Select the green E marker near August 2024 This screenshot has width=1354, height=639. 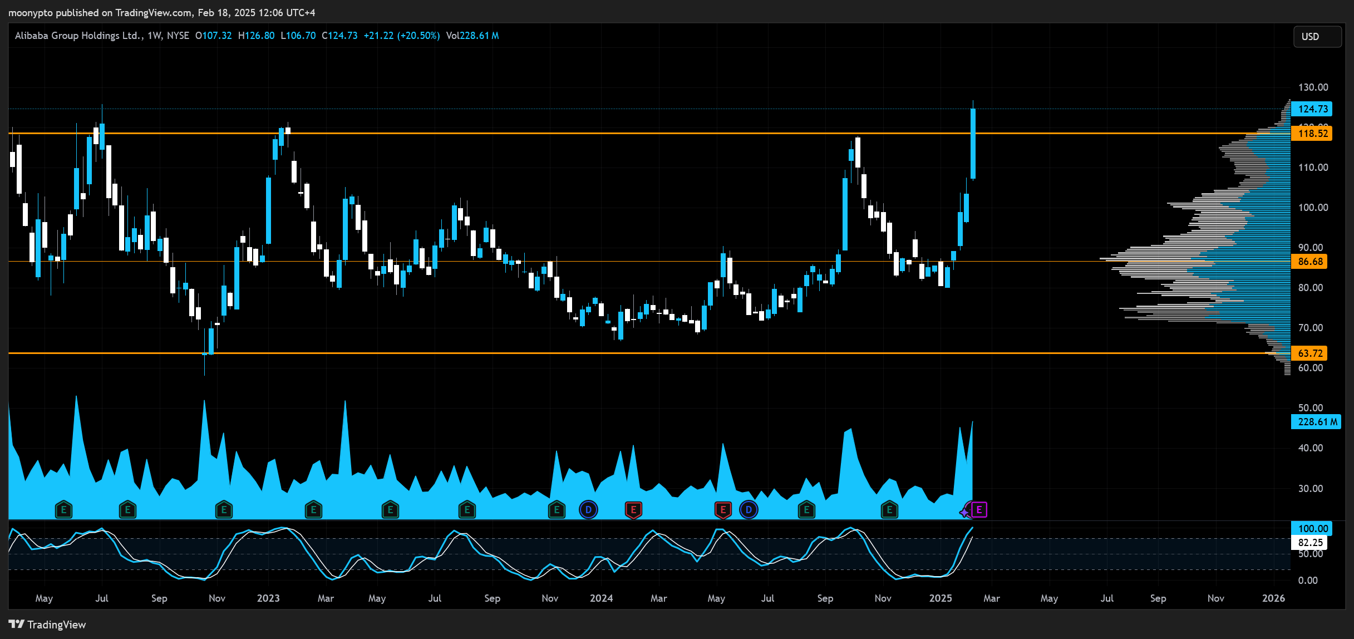[806, 509]
